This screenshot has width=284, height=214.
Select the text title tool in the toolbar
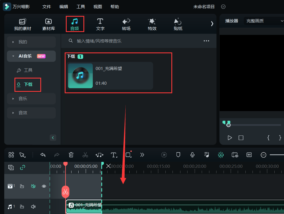click(x=113, y=155)
